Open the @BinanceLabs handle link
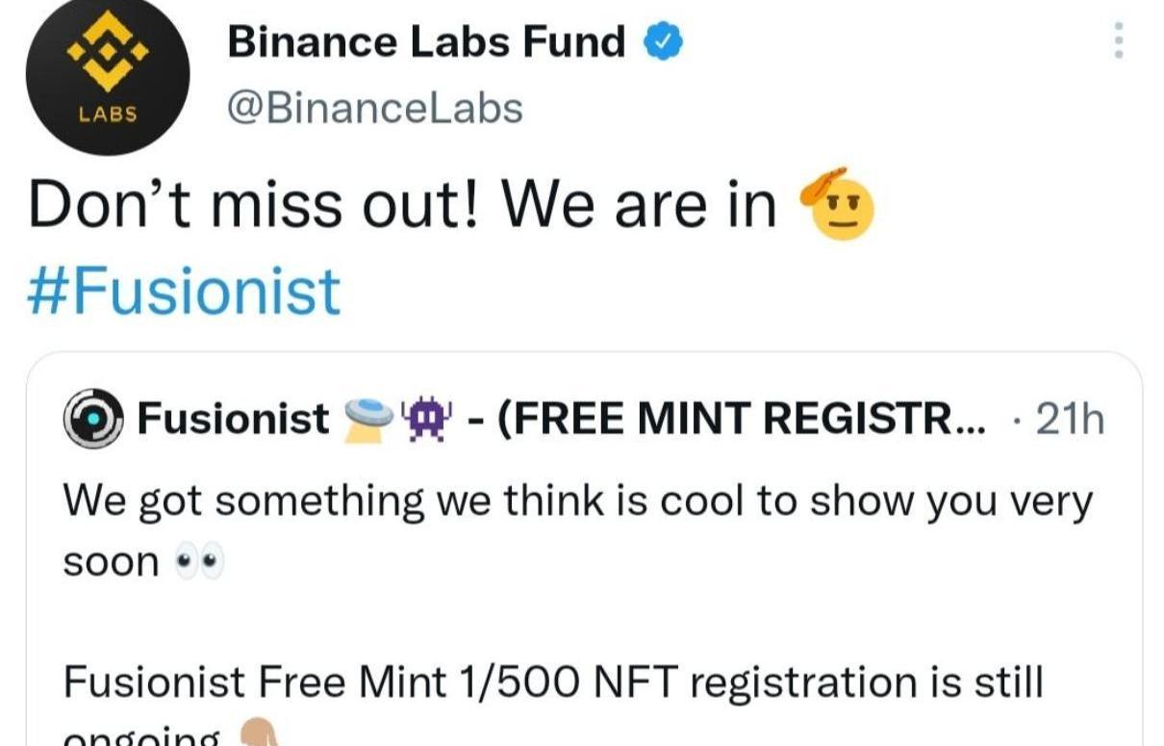1164x746 pixels. pos(374,108)
